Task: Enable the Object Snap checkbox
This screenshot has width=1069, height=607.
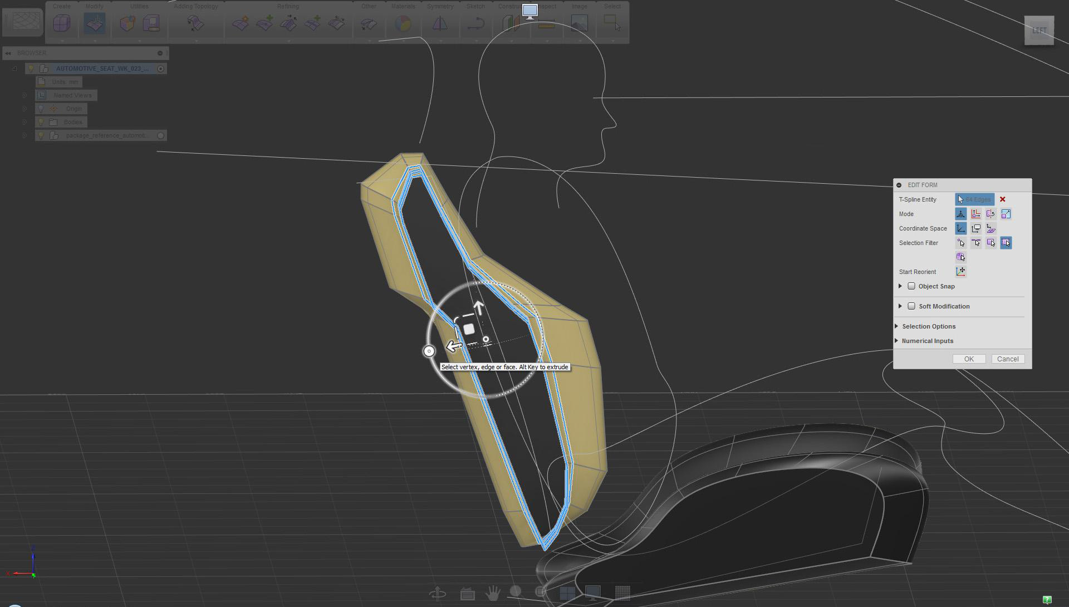Action: tap(911, 286)
